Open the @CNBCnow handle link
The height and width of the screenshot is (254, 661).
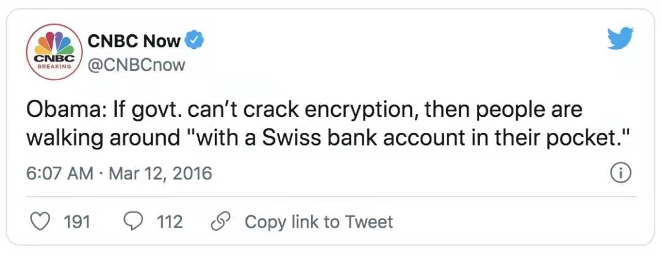point(136,65)
